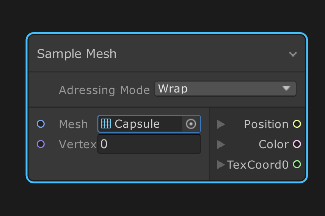325x216 pixels.
Task: Click the Mesh property label
Action: point(73,124)
